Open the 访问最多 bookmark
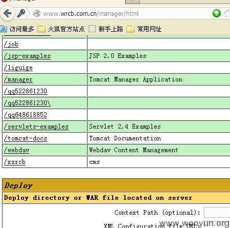 (x=17, y=29)
